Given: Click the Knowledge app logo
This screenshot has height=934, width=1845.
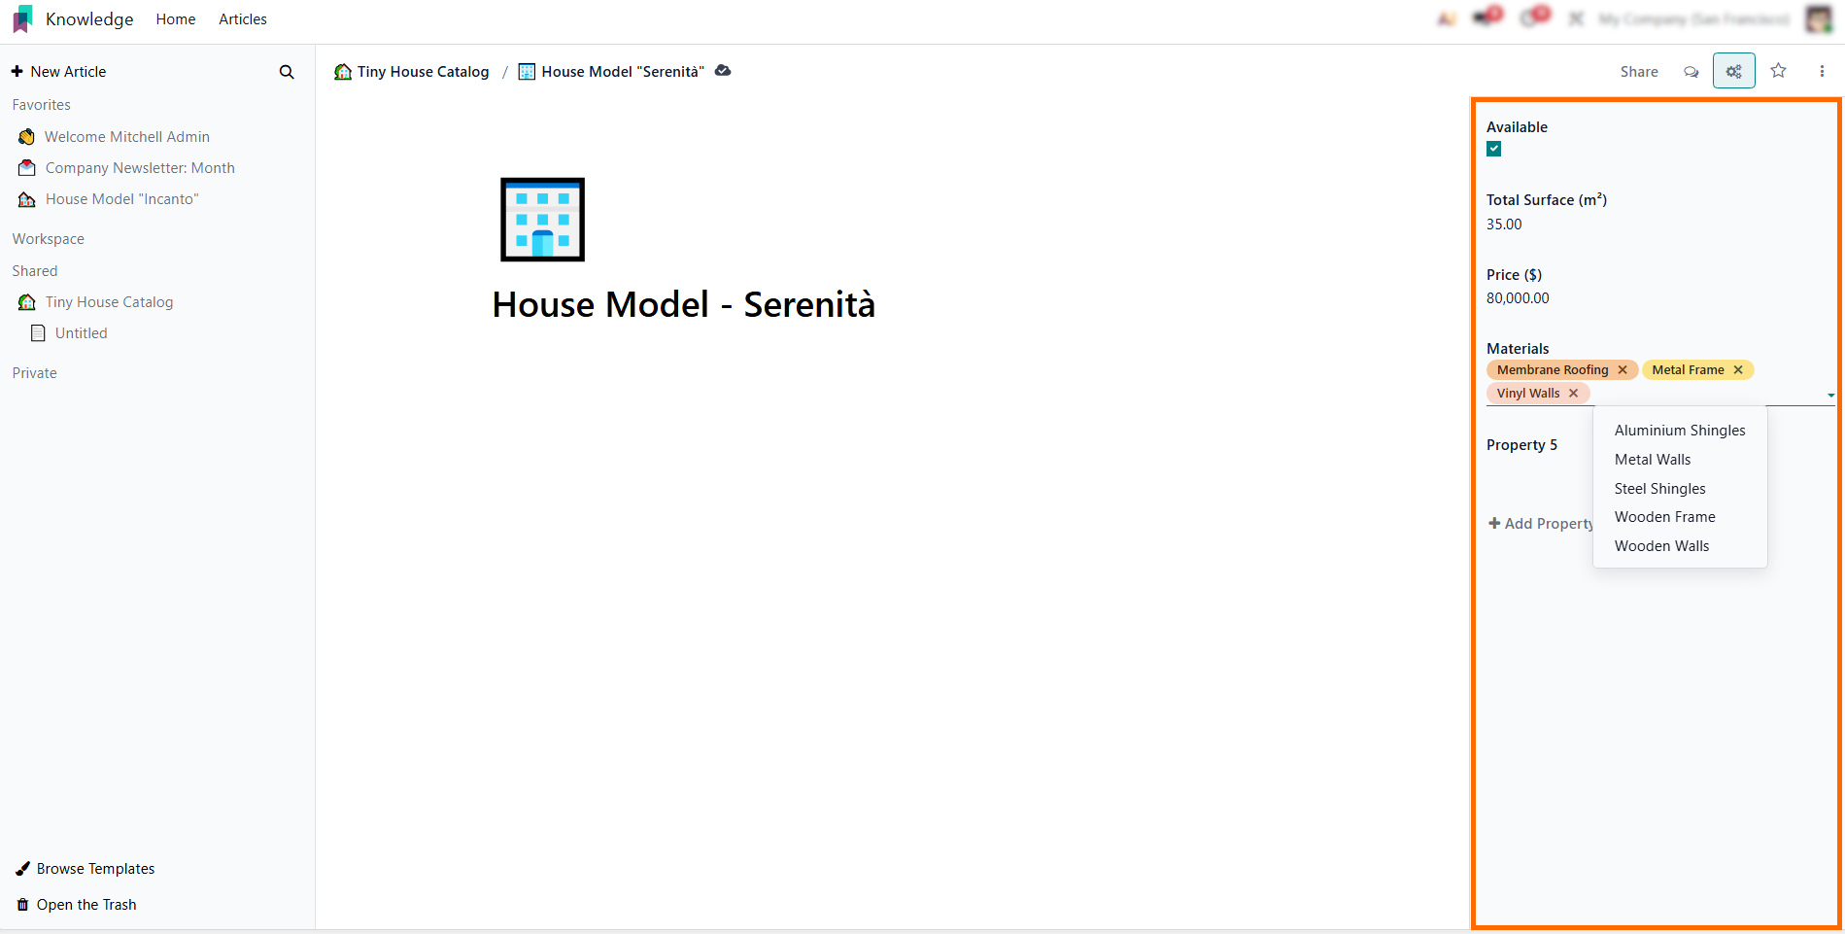Looking at the screenshot, I should point(22,19).
